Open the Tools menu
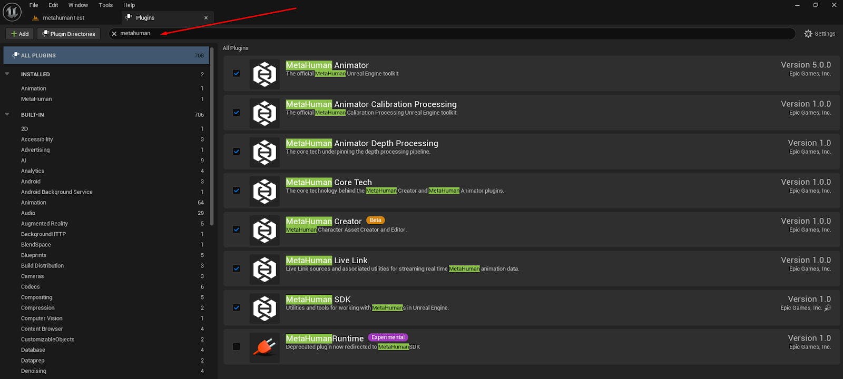The height and width of the screenshot is (379, 843). coord(106,5)
